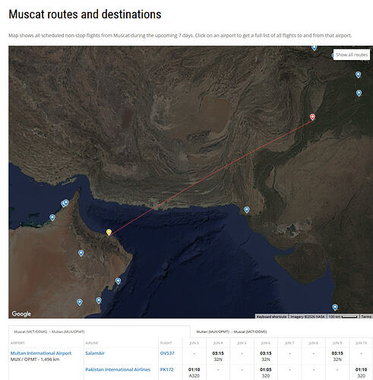
Task: Open the map Terms link
Action: tap(366, 316)
